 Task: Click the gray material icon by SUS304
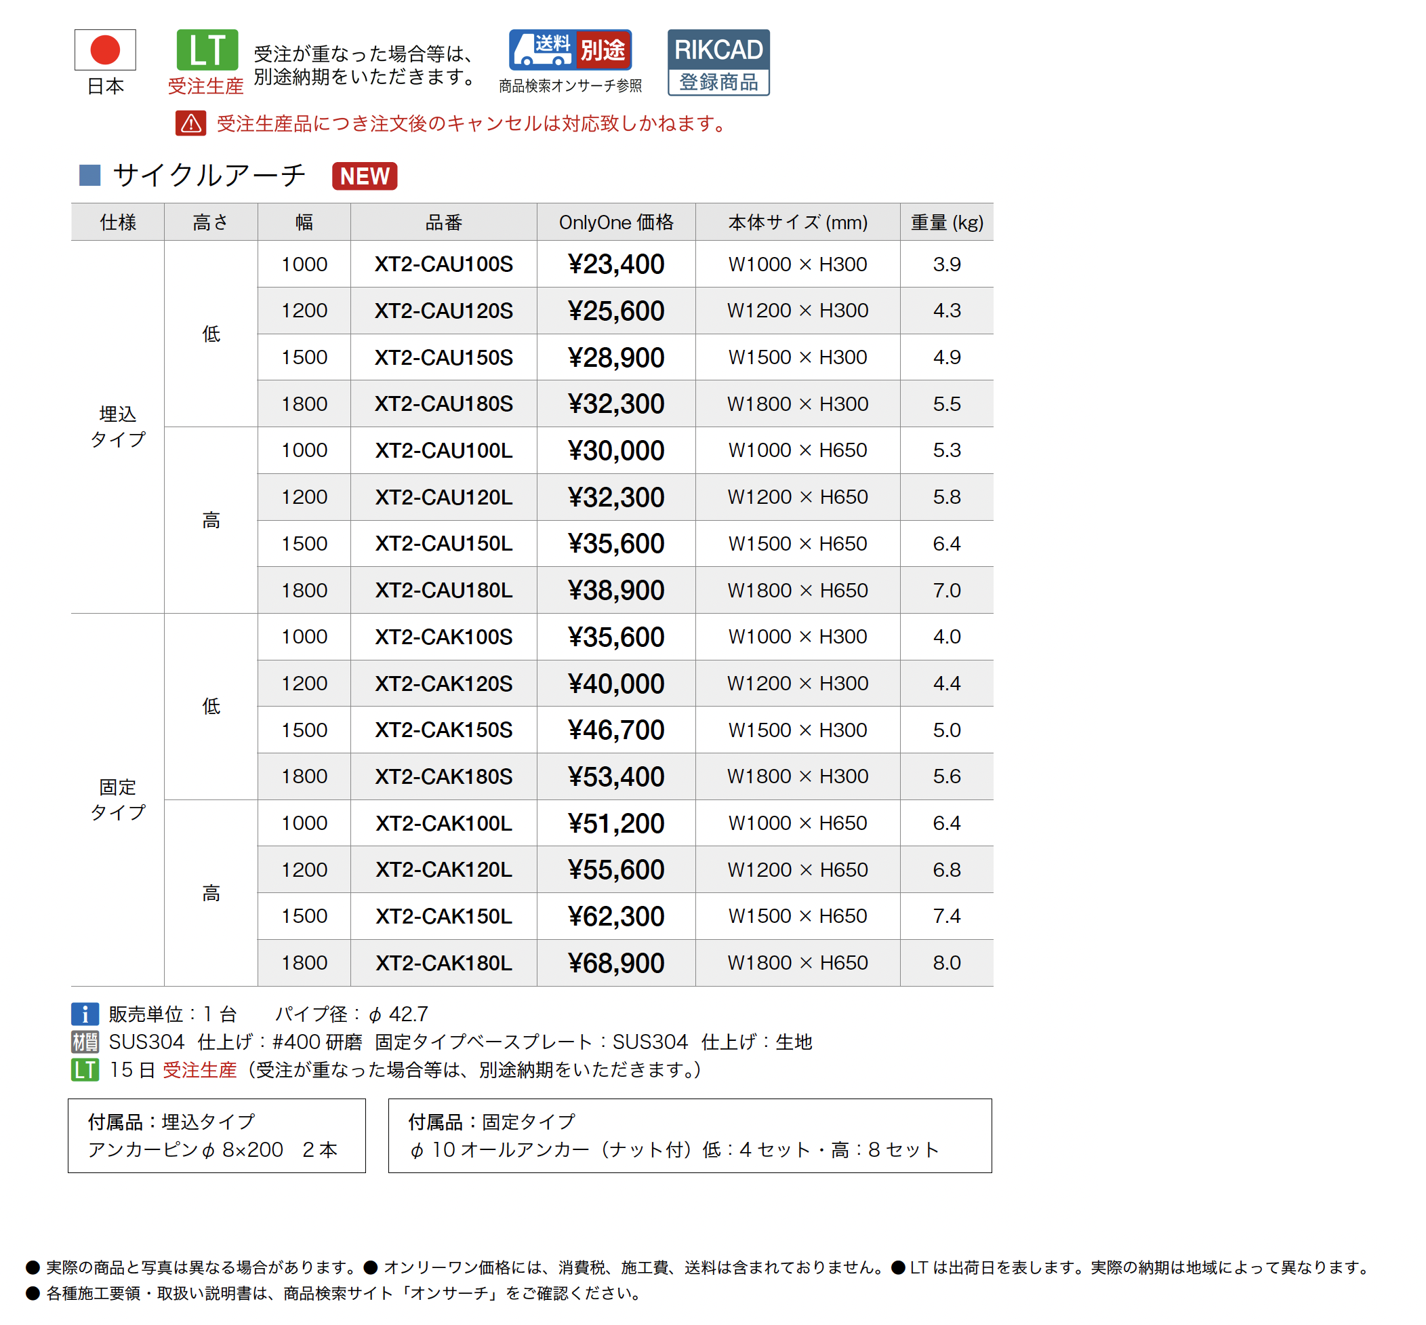pos(85,1042)
